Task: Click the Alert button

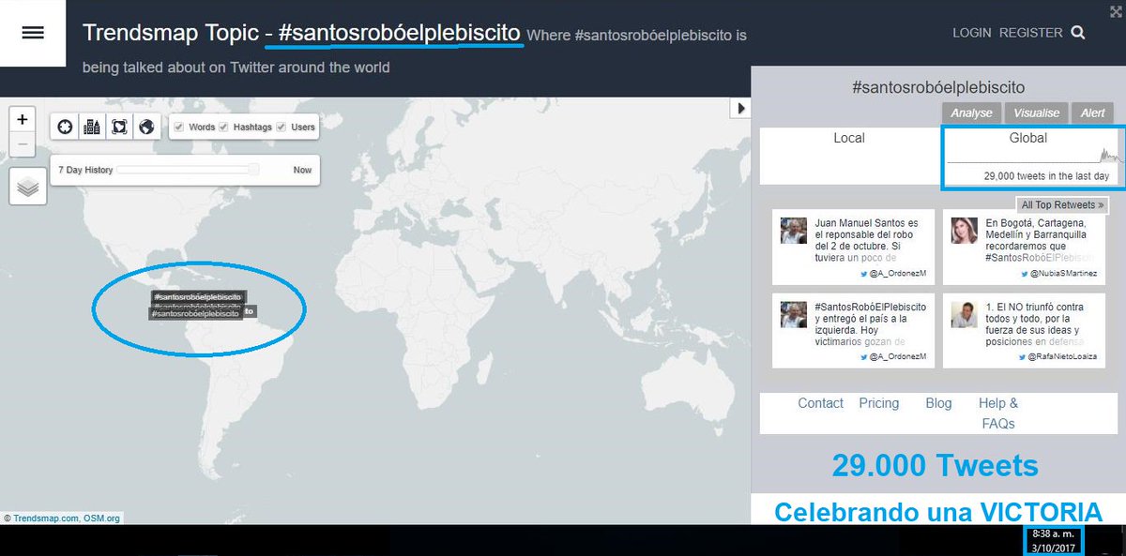Action: coord(1092,113)
